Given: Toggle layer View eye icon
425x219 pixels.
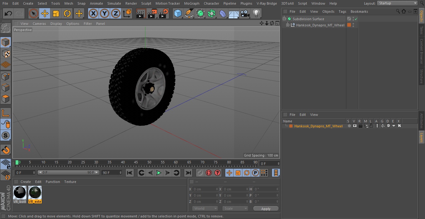Looking at the screenshot, I should (x=355, y=126).
